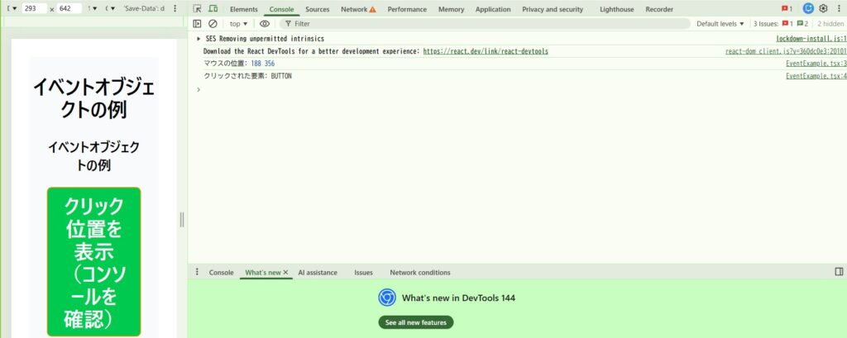Open the lockdown-install.js source link
Viewport: 847px width, 338px height.
click(x=811, y=39)
